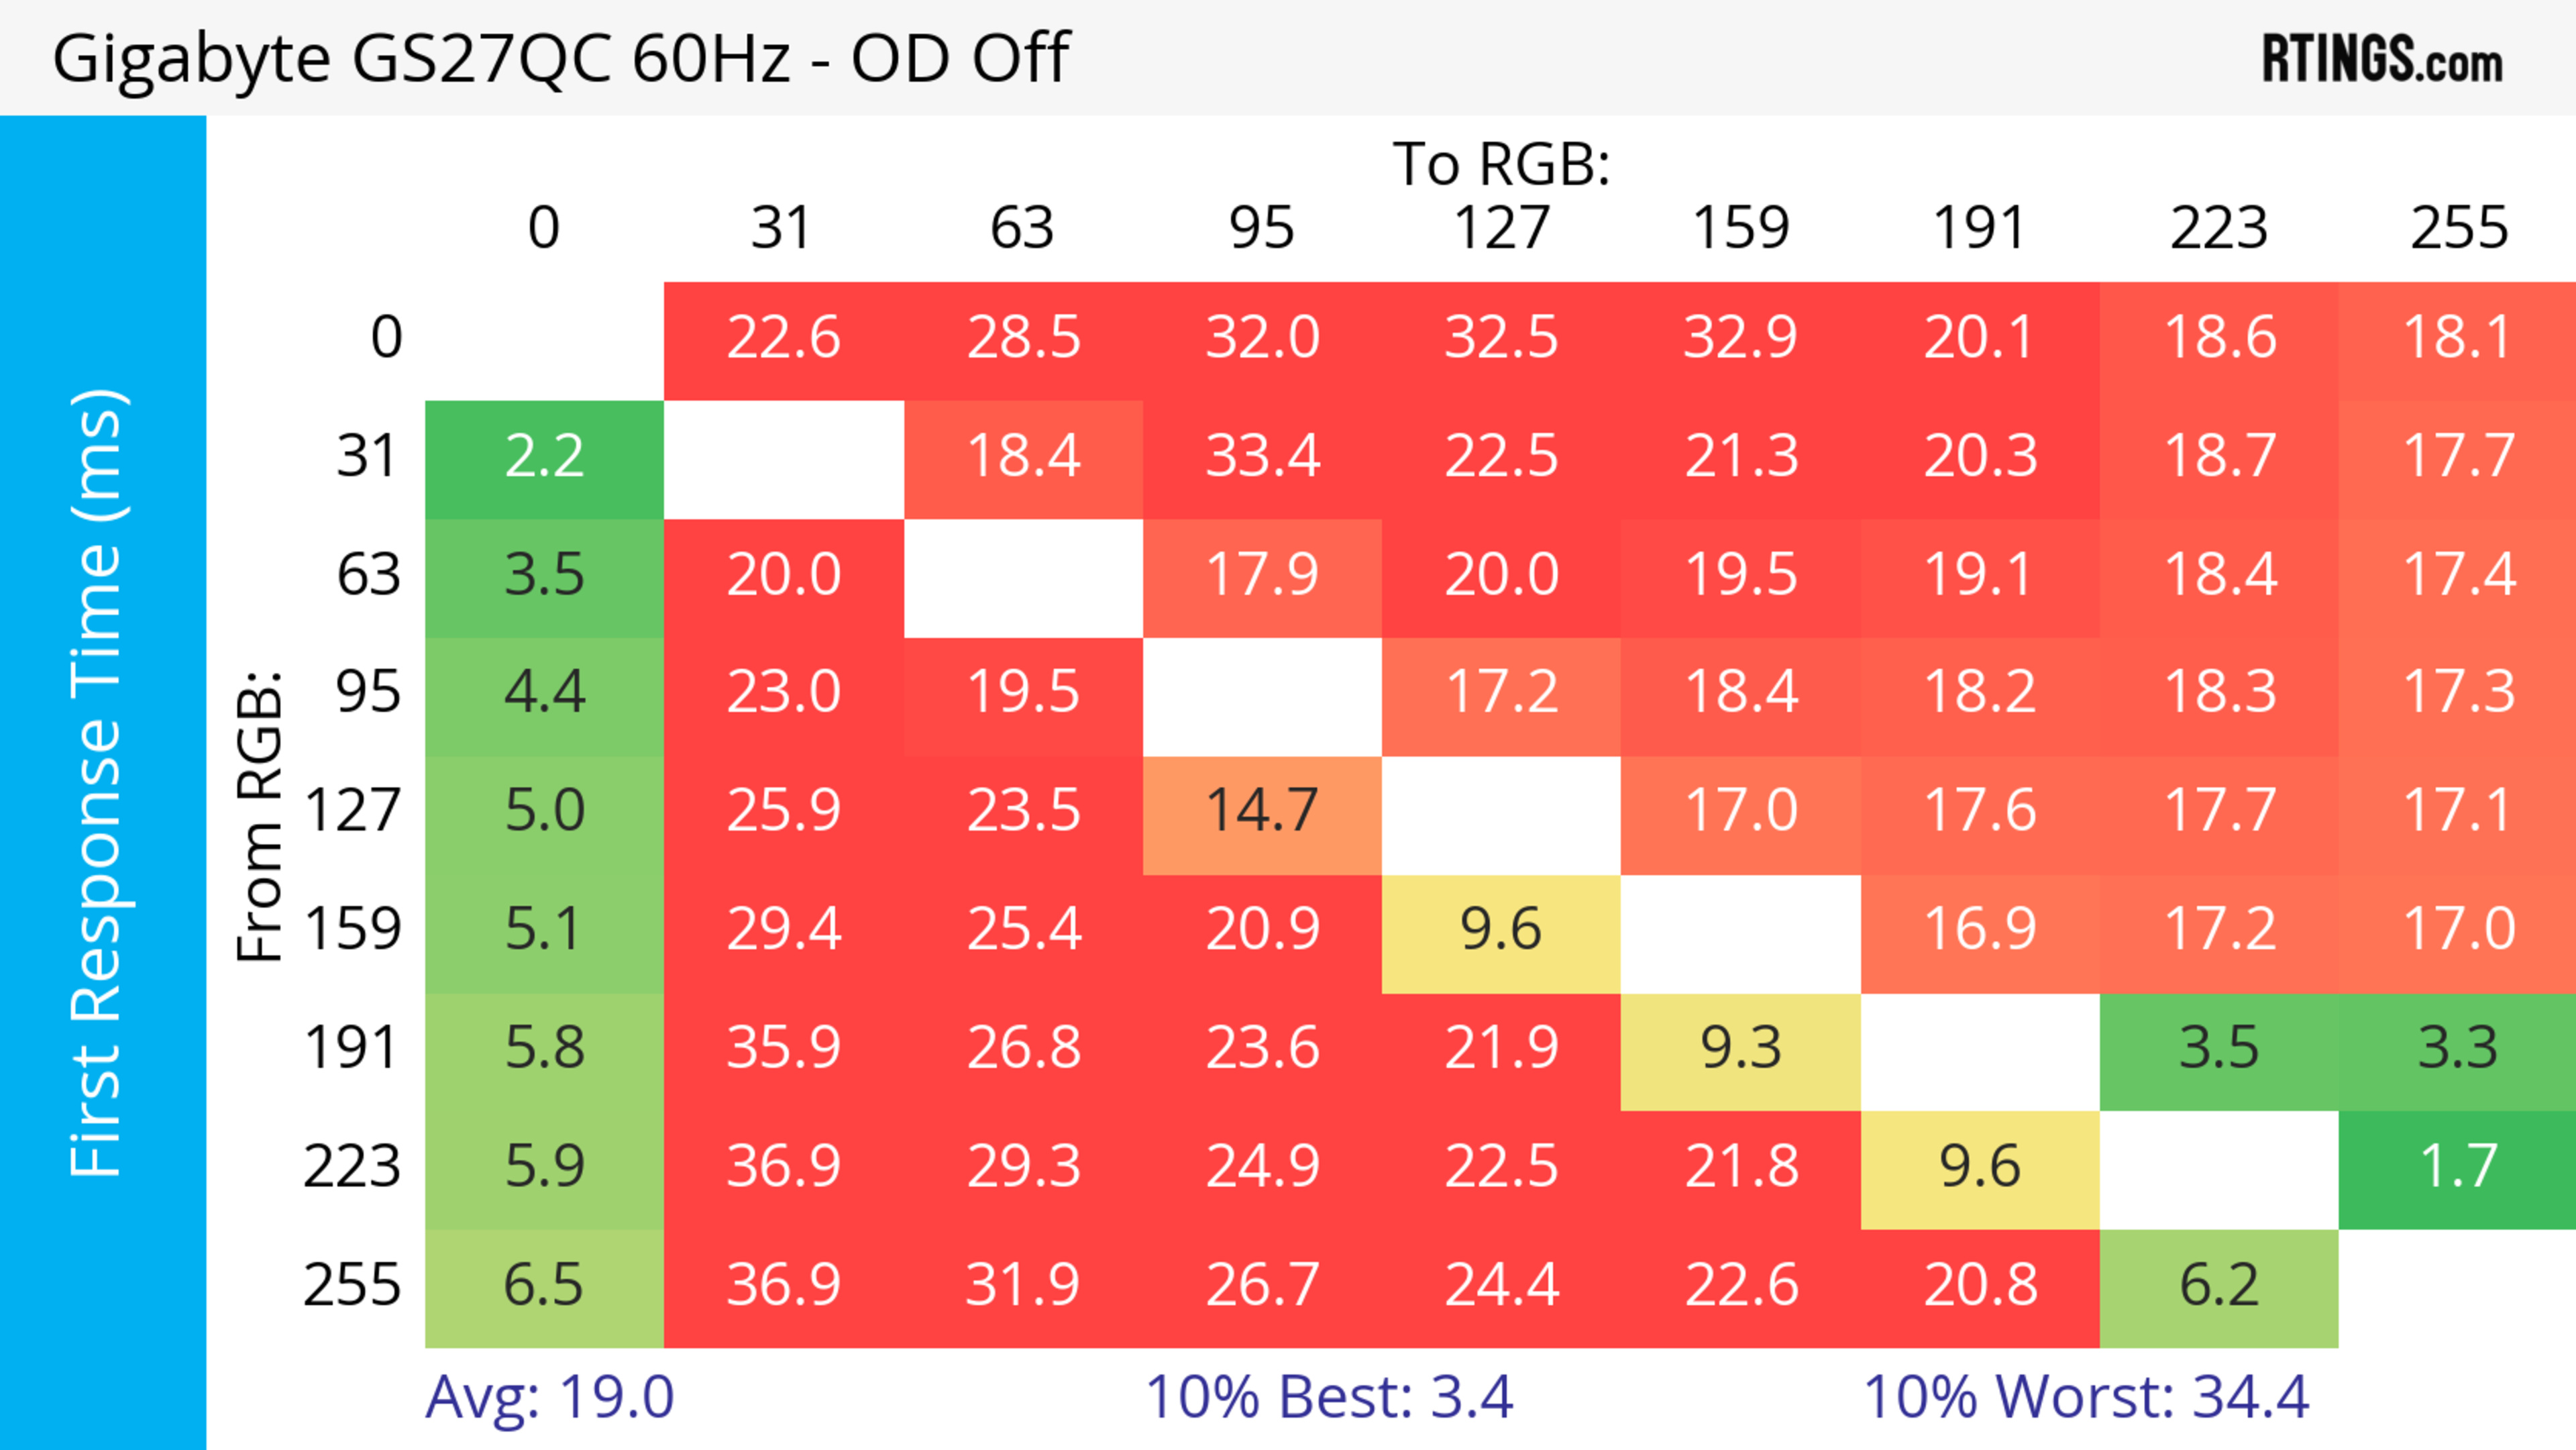Click the dark green 2.2 cell
This screenshot has height=1450, width=2576.
[x=544, y=457]
